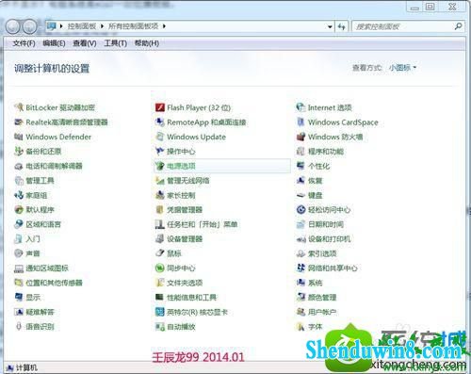Image resolution: width=471 pixels, height=374 pixels.
Task: Open 同步中心 green icon
Action: click(160, 268)
